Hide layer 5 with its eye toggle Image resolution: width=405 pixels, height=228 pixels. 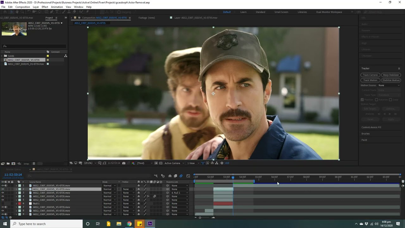click(x=3, y=200)
